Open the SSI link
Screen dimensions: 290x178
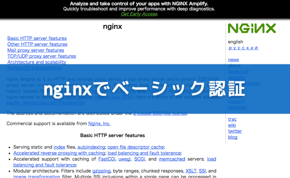[x=203, y=171]
